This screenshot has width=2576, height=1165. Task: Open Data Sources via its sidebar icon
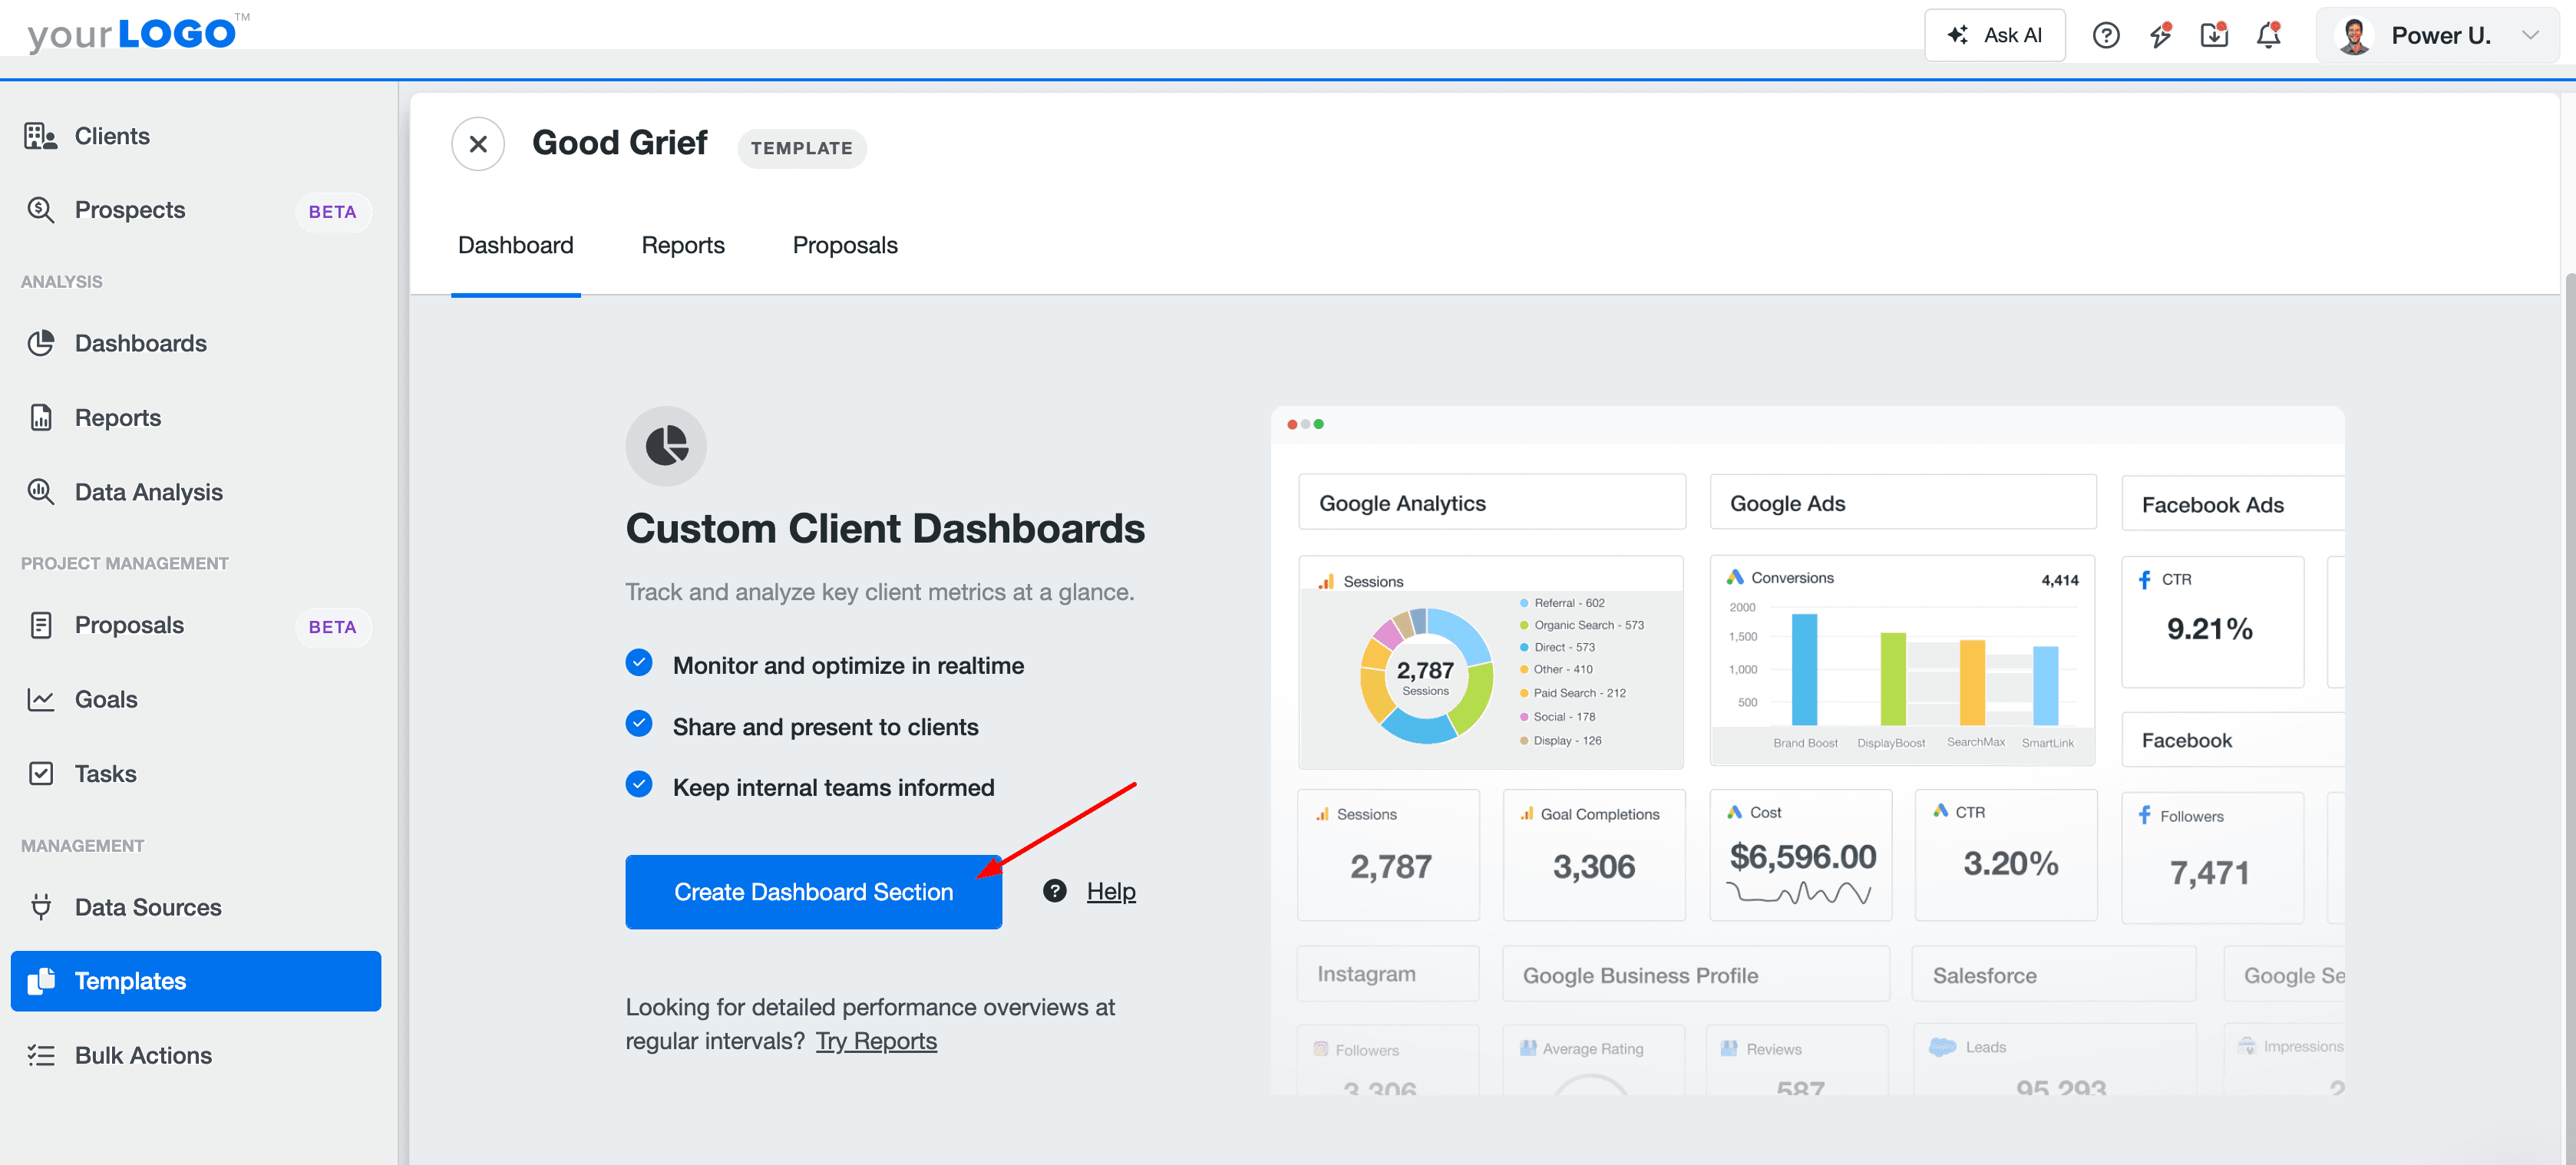coord(41,907)
